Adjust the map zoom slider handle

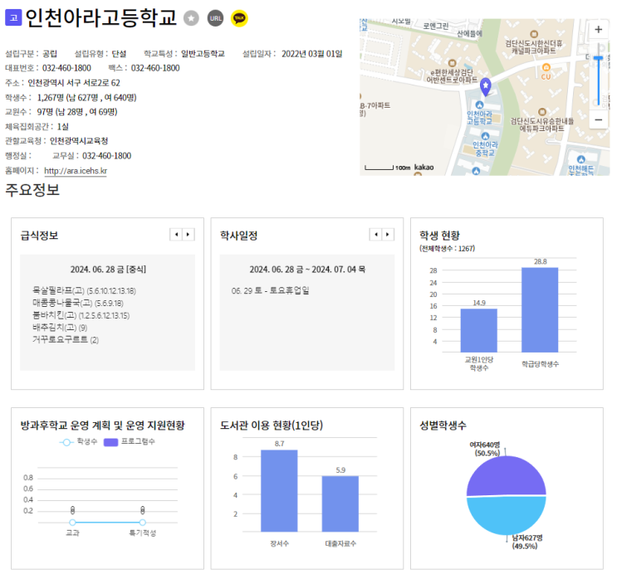[599, 58]
